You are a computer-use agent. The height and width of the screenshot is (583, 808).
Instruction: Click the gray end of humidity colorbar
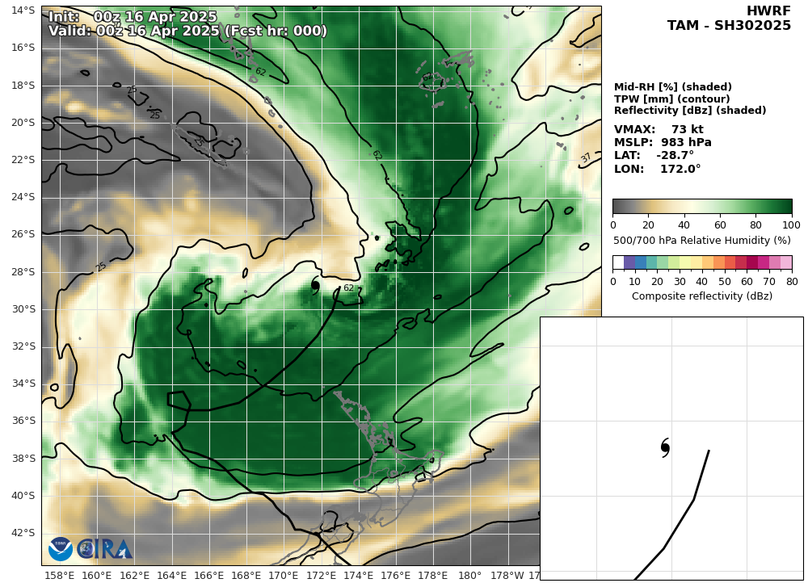click(621, 207)
